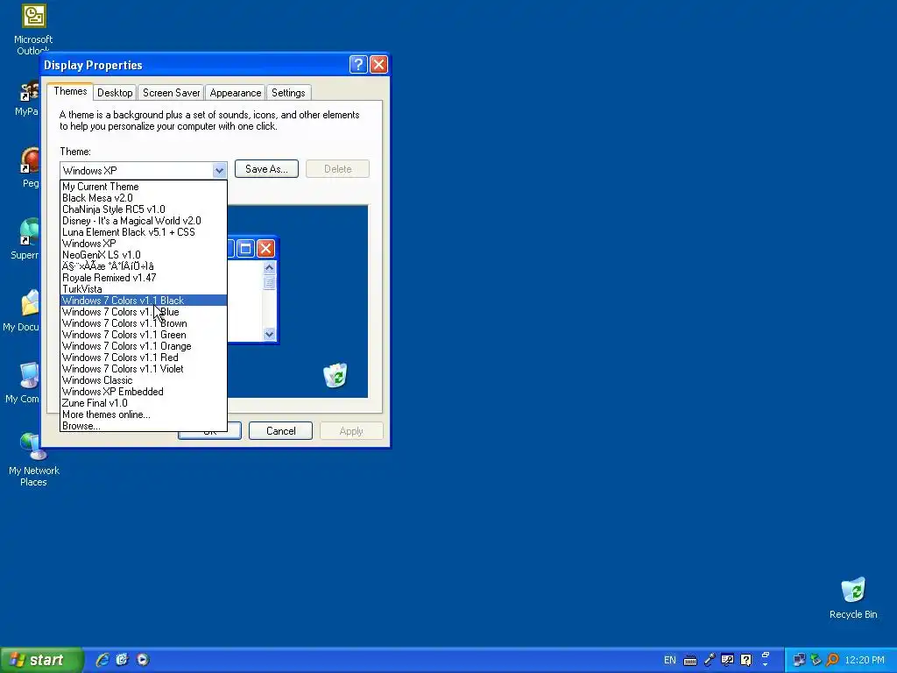Close the Display Properties dialog
The width and height of the screenshot is (897, 673).
378,65
